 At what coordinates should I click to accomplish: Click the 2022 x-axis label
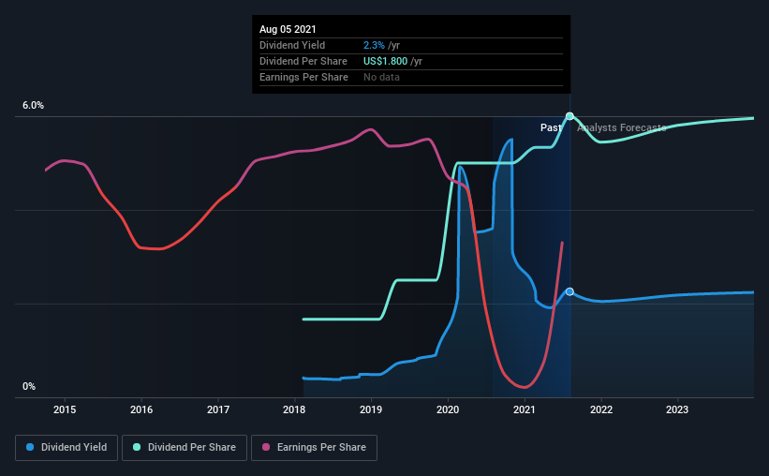[601, 409]
